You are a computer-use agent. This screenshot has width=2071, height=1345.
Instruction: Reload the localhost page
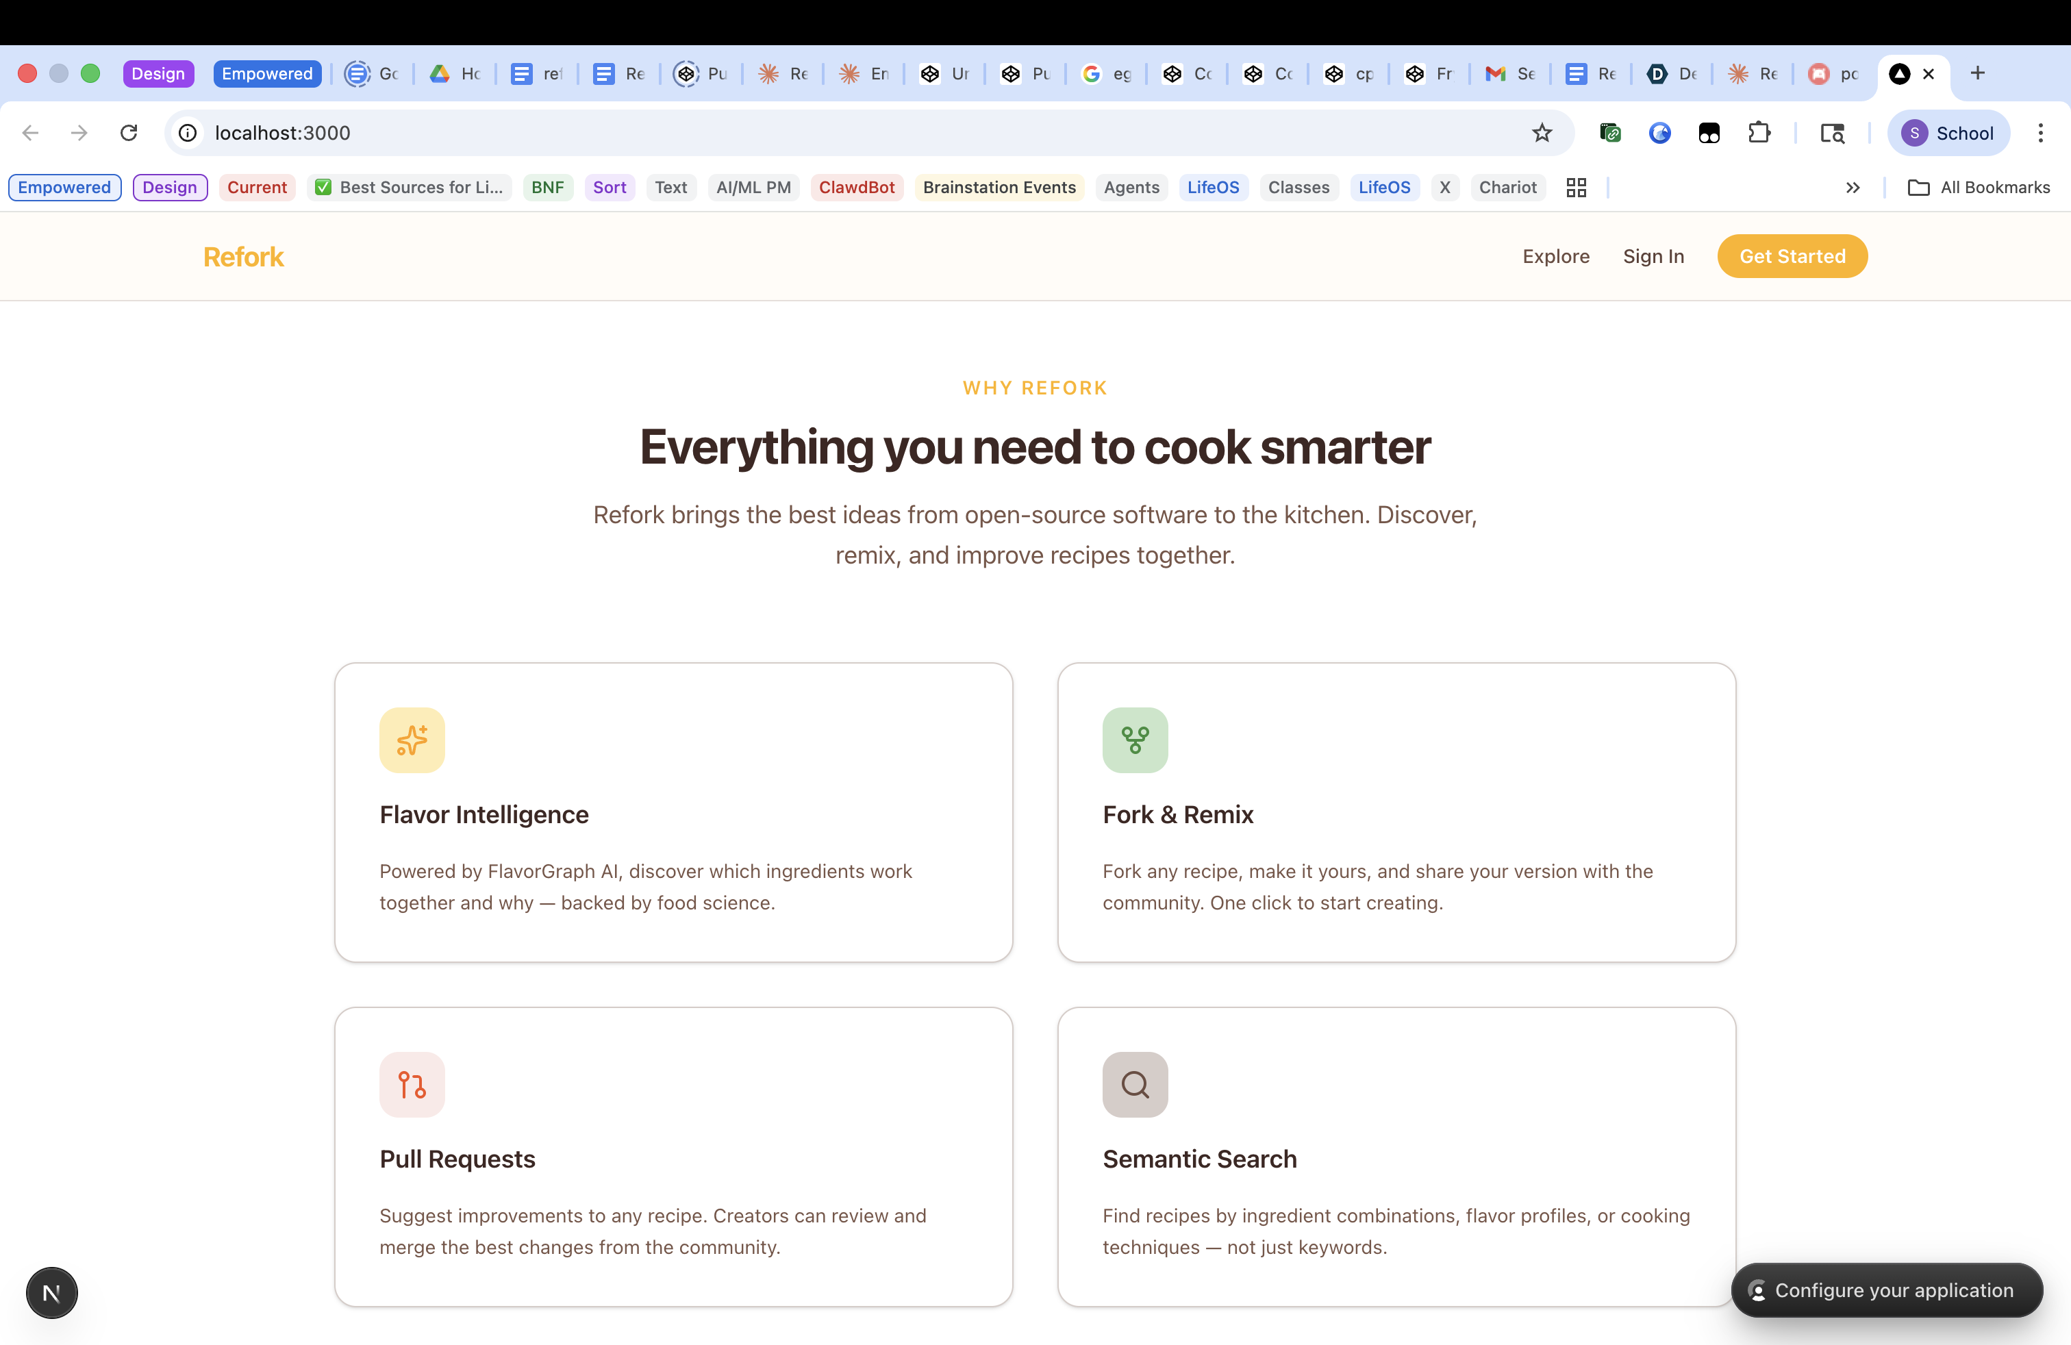(x=129, y=133)
